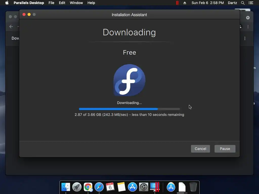
Task: Click the Parallels icon in menu bar
Action: 177,3
